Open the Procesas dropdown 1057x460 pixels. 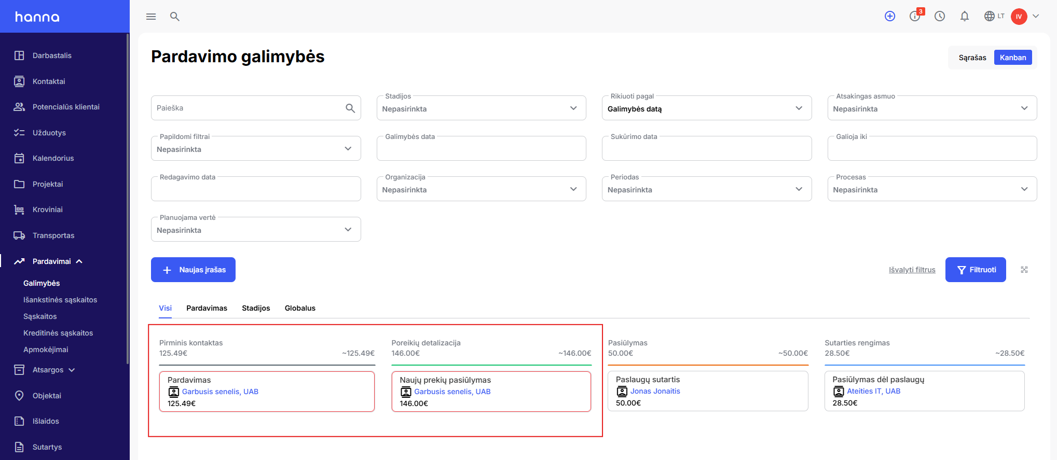[x=932, y=189]
